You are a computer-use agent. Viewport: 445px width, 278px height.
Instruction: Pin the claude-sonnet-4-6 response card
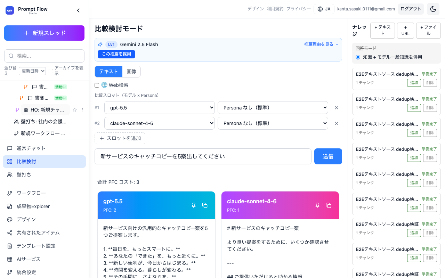(x=317, y=205)
